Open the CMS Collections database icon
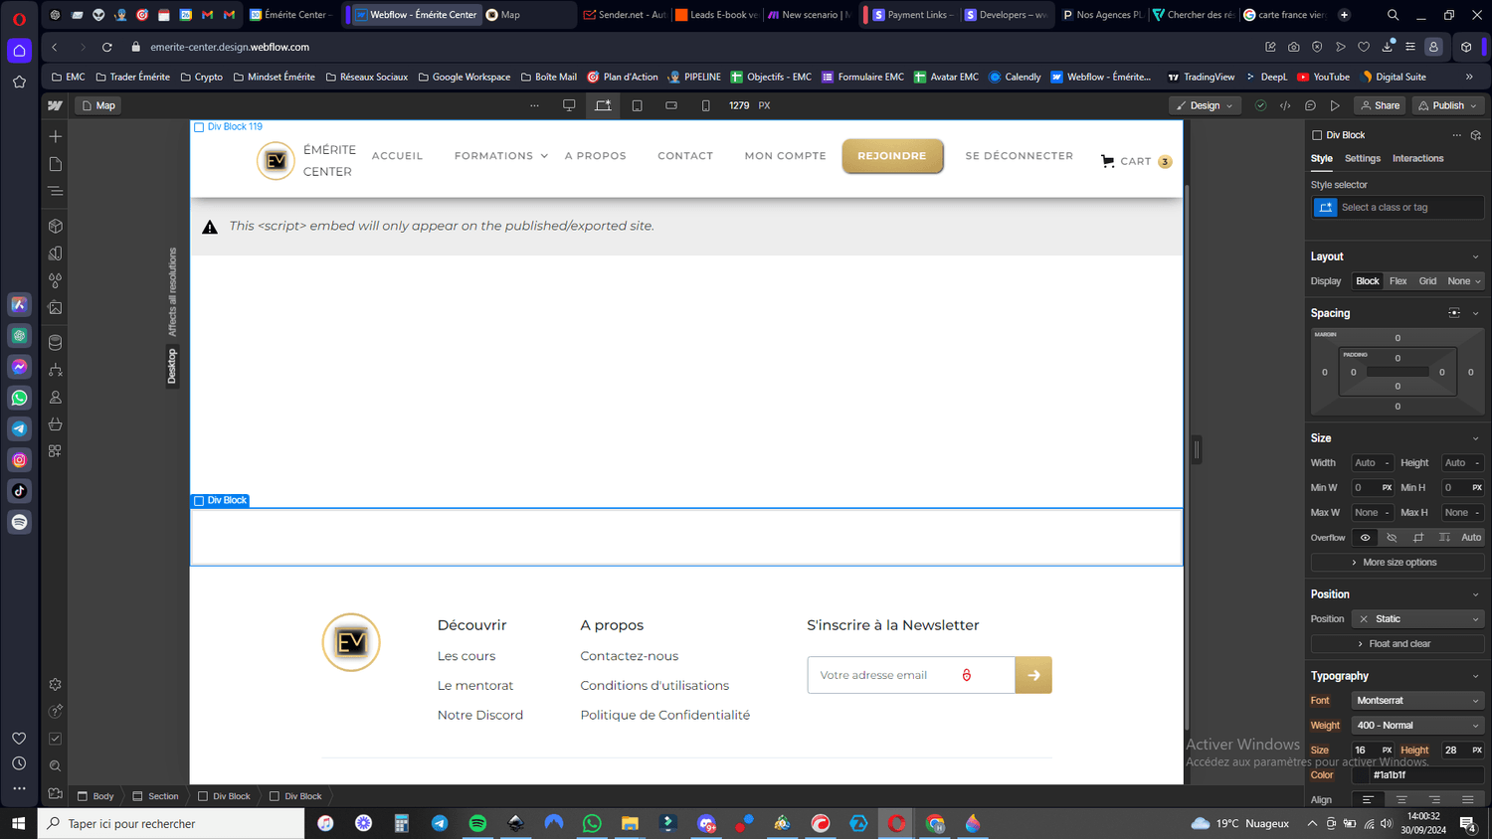Screen dimensions: 1492x839 coord(56,342)
